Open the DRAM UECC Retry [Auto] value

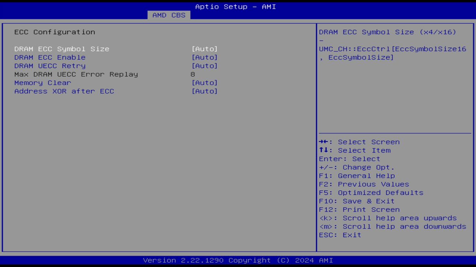pos(205,66)
